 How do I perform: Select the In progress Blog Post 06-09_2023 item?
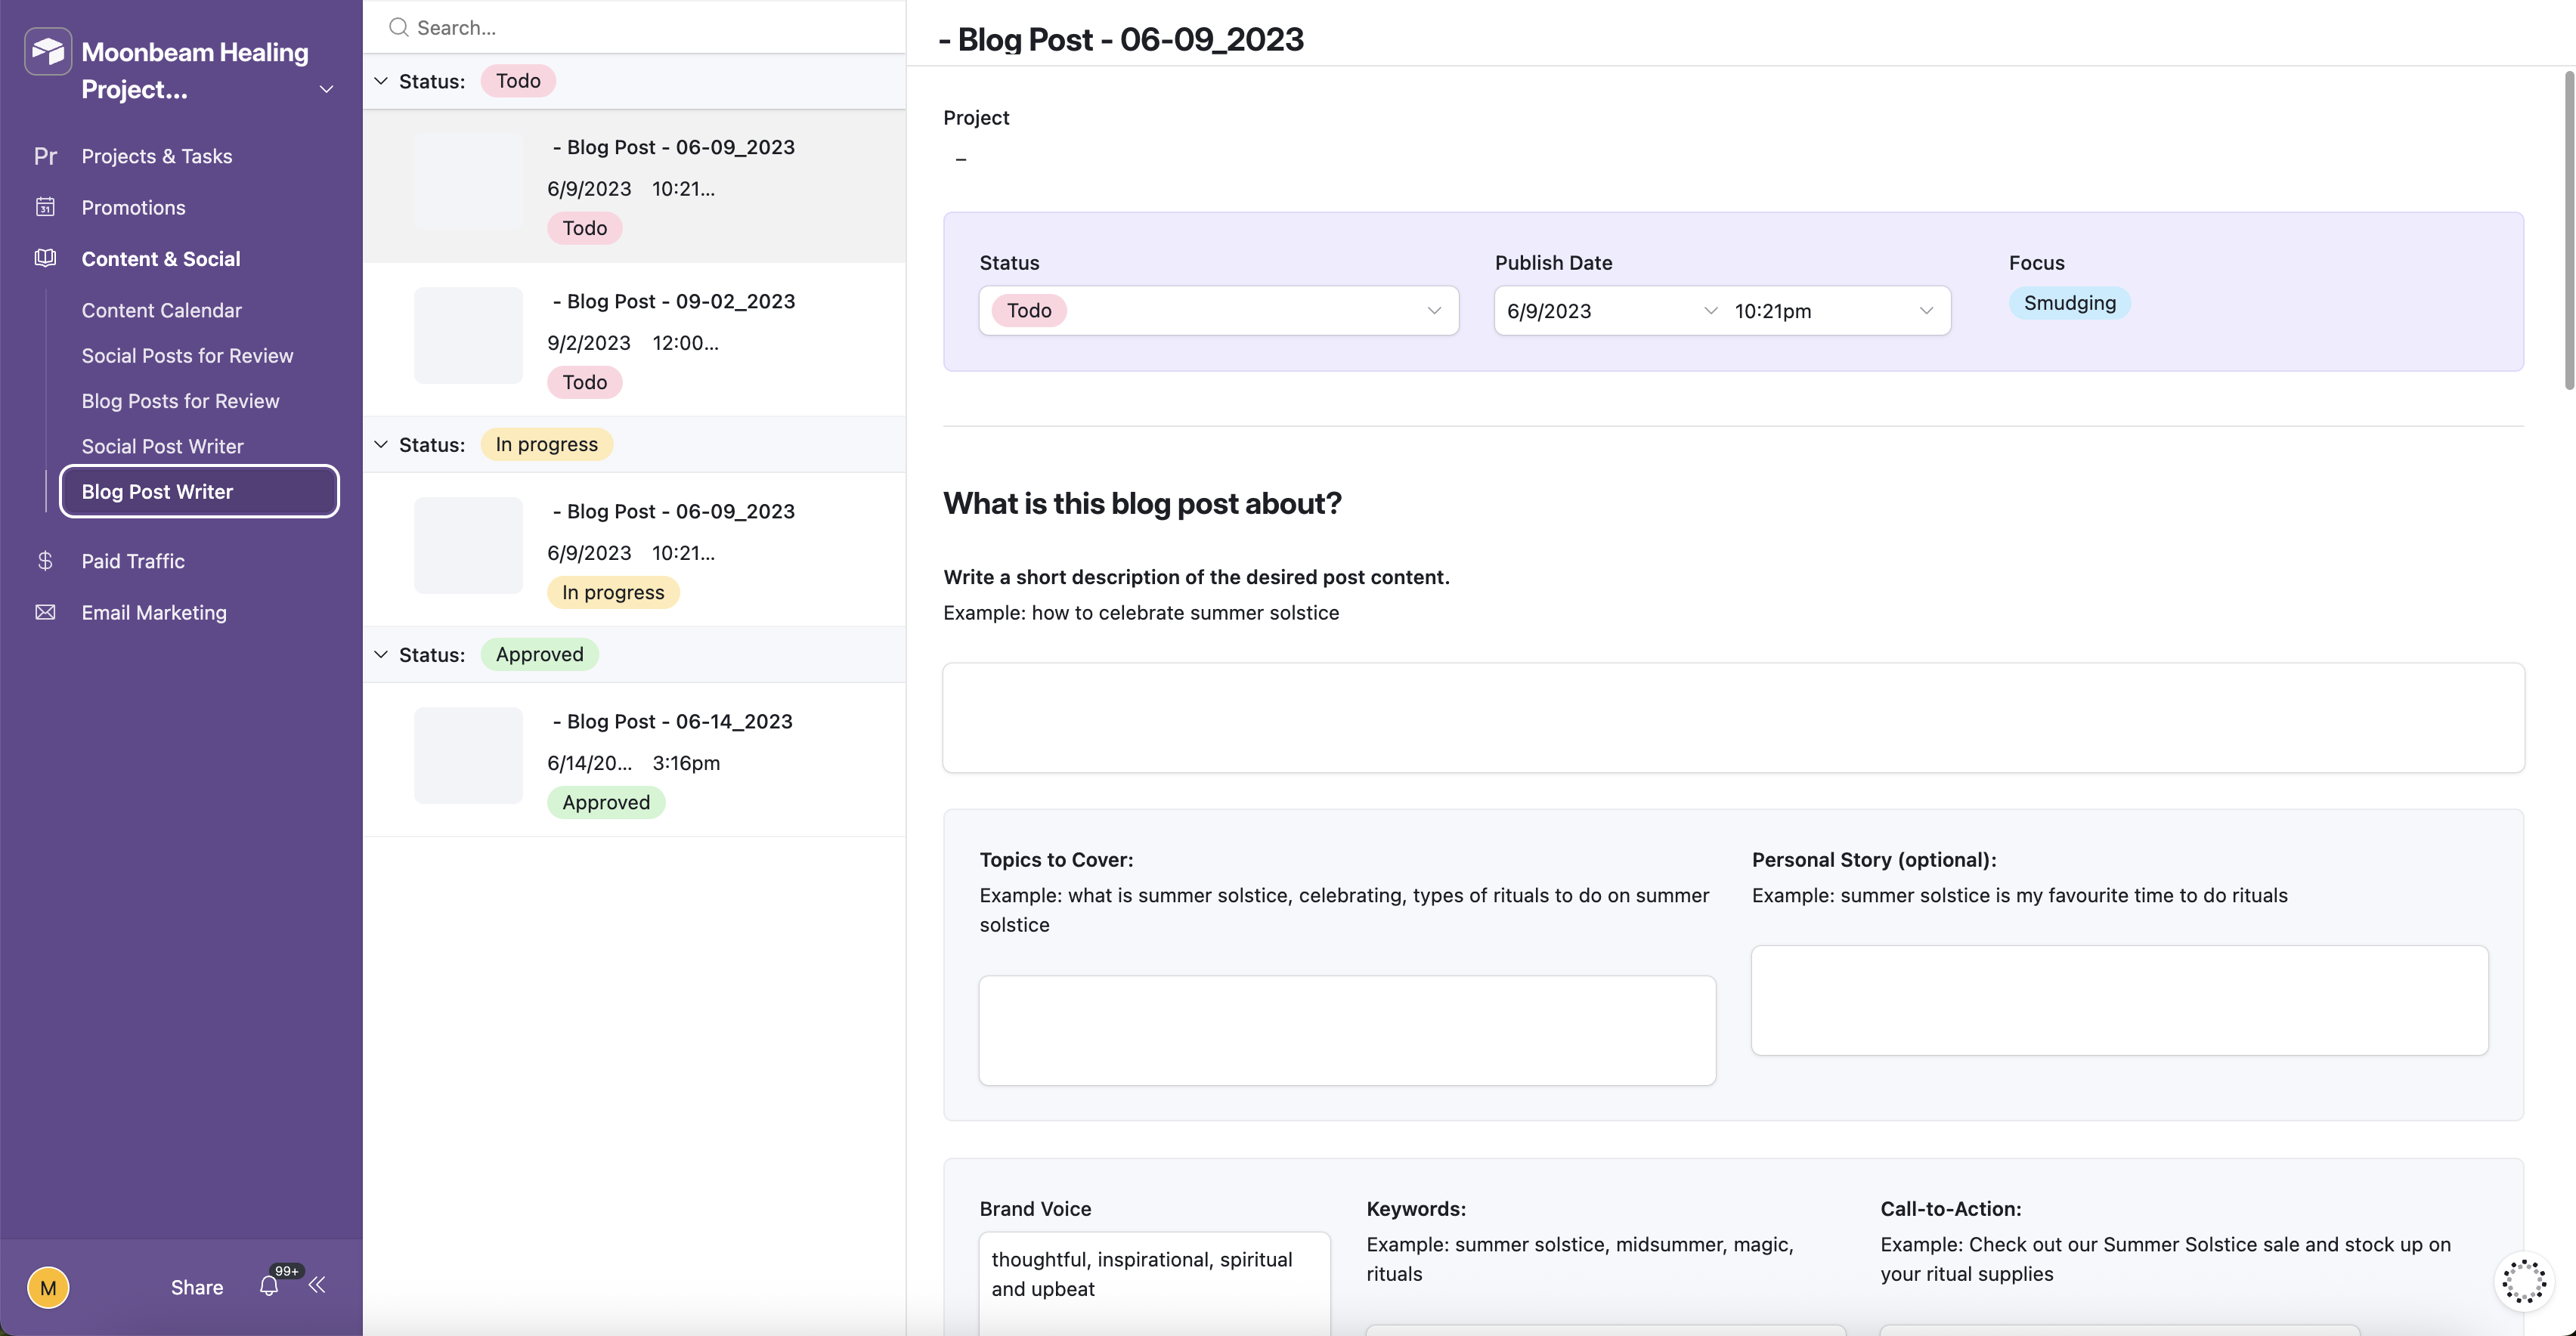click(634, 550)
